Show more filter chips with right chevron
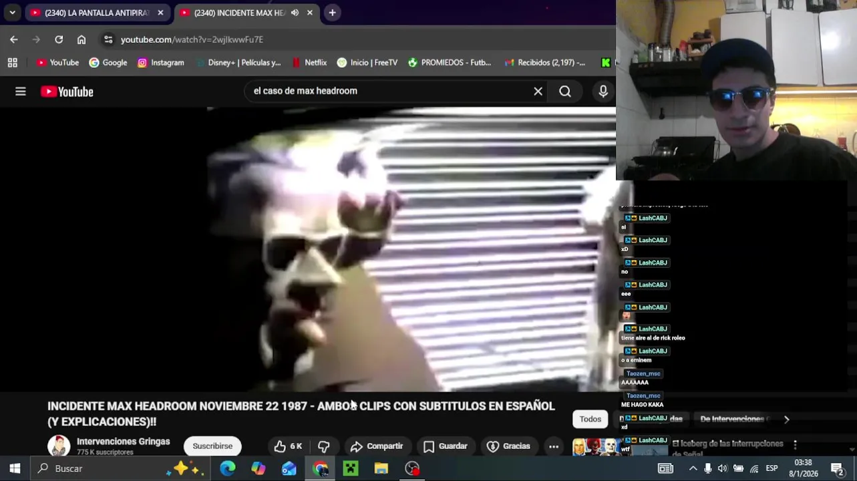The image size is (857, 481). point(786,419)
